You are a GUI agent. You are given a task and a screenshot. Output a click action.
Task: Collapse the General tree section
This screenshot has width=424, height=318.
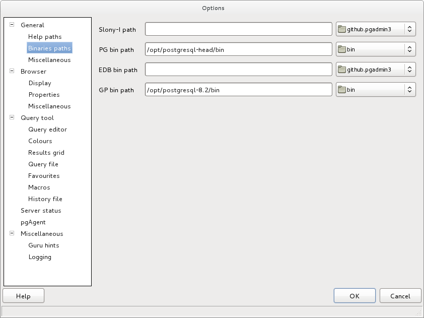tap(11, 25)
